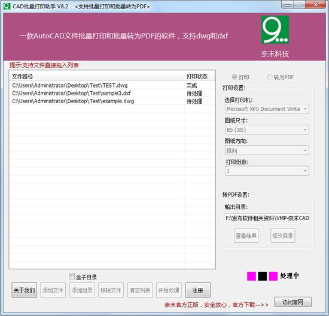Click the red drag-and-drop hint 提示 text
The width and height of the screenshot is (329, 316).
pos(44,65)
